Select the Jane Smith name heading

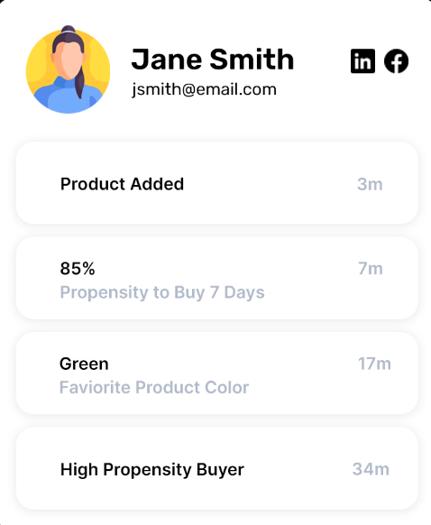[x=213, y=60]
